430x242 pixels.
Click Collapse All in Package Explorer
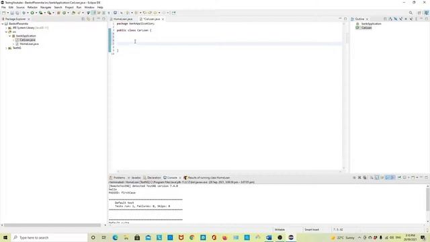(x=83, y=19)
